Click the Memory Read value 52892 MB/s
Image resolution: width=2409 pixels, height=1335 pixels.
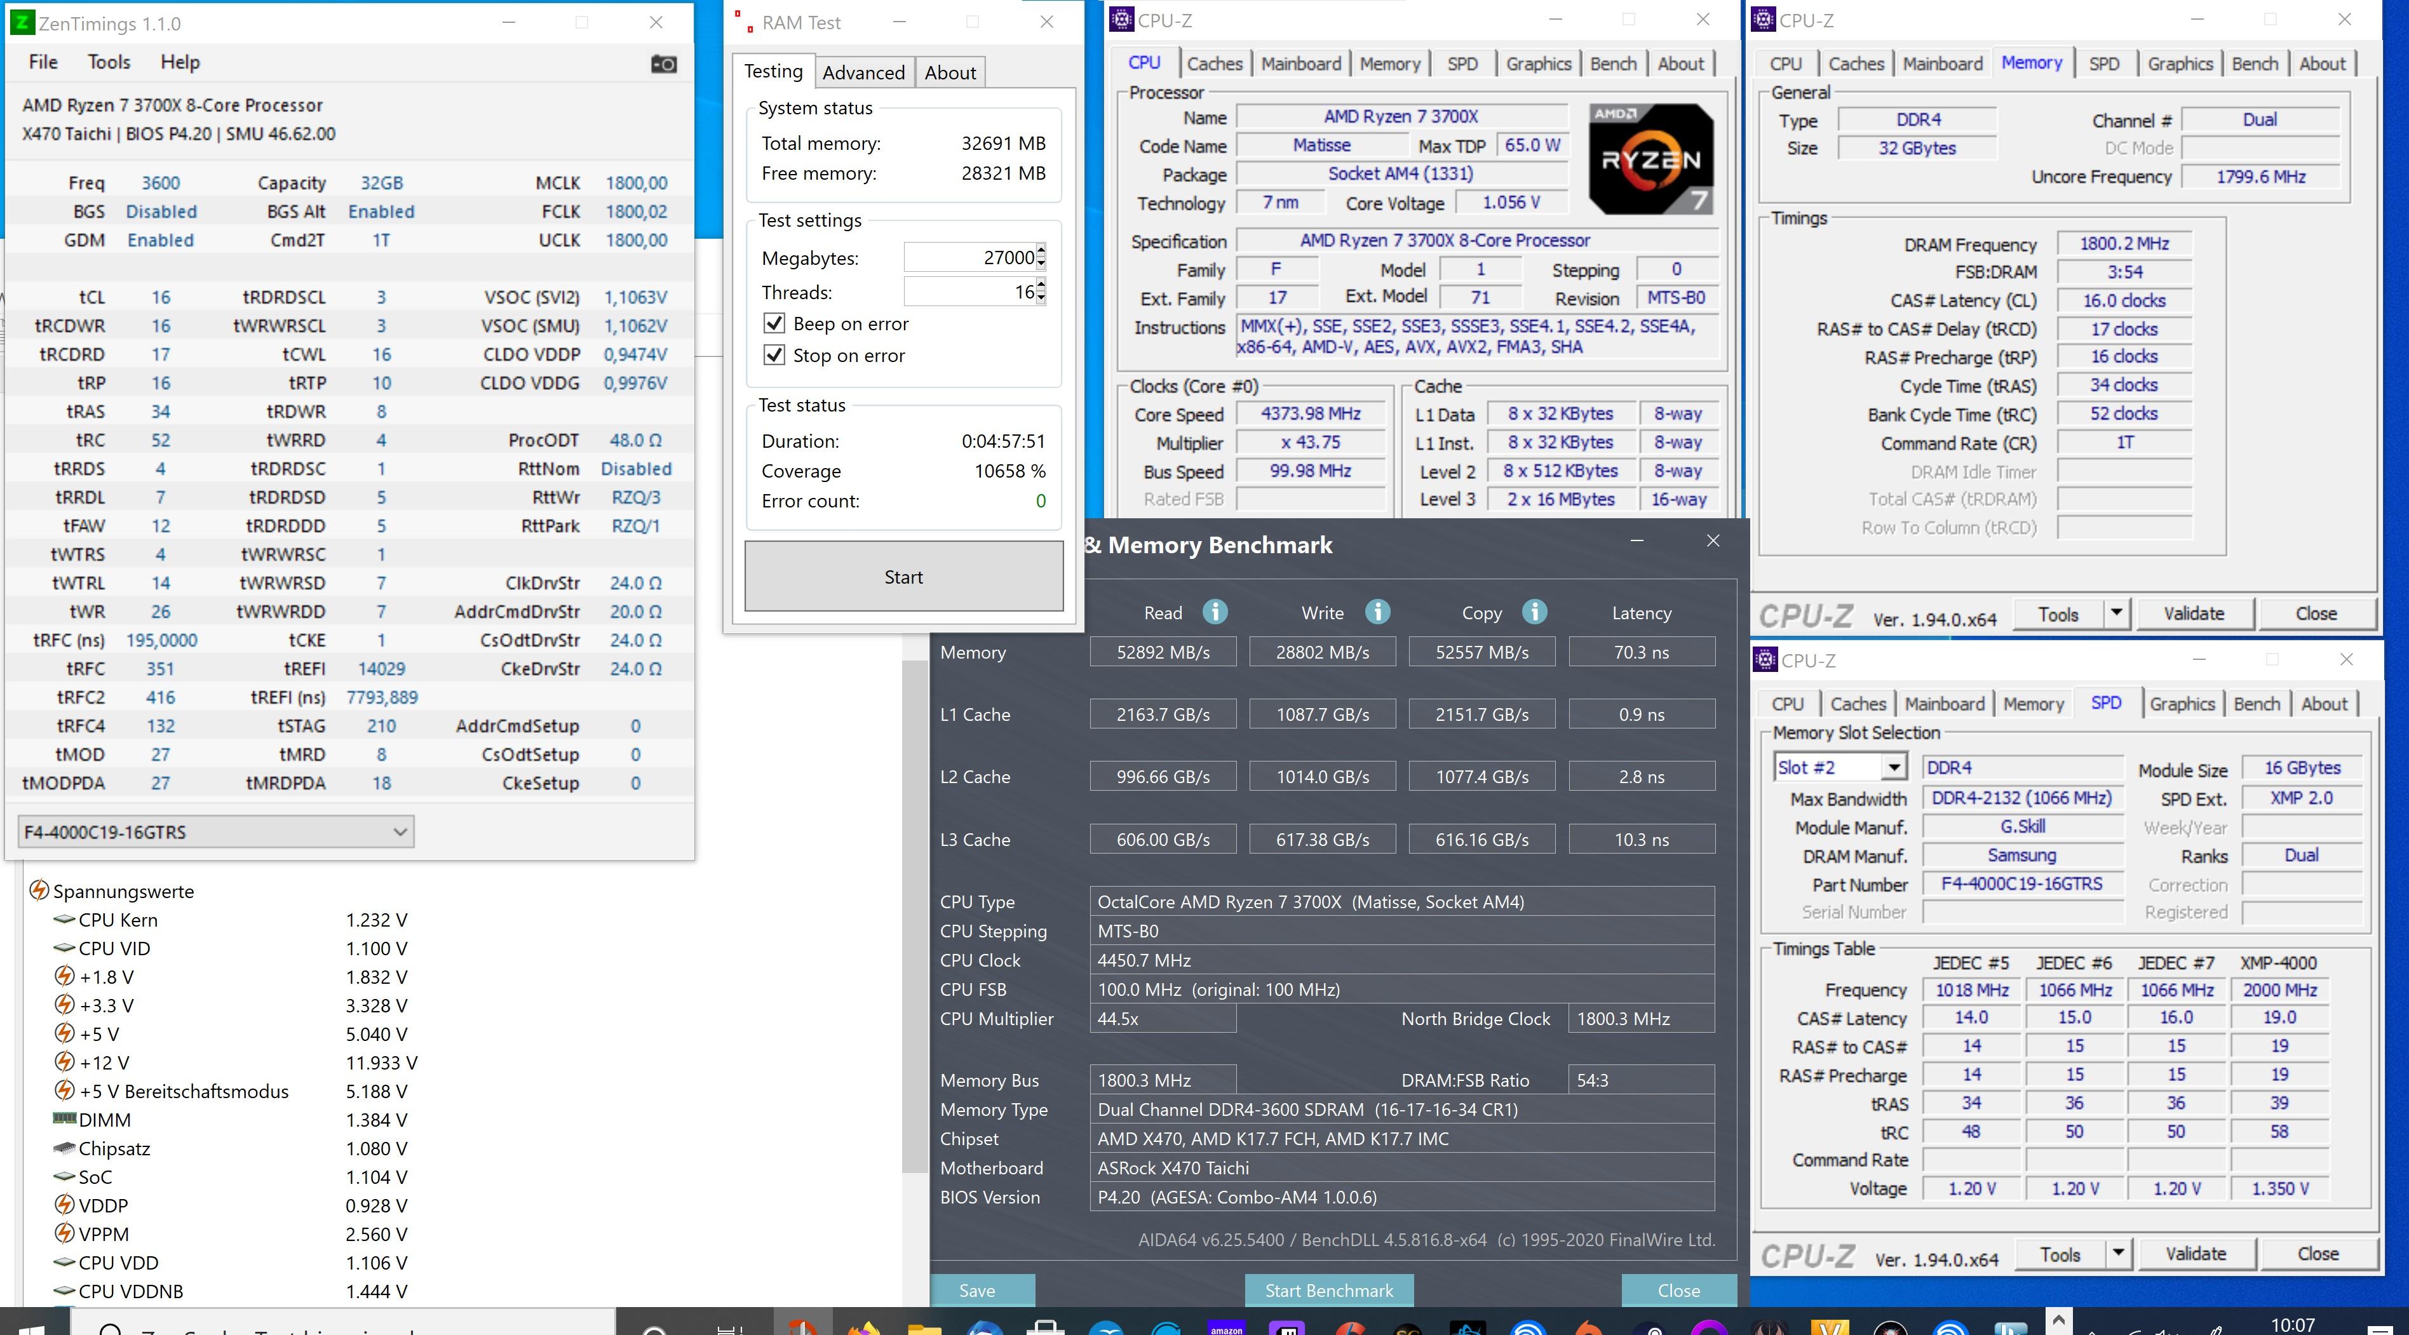point(1163,652)
